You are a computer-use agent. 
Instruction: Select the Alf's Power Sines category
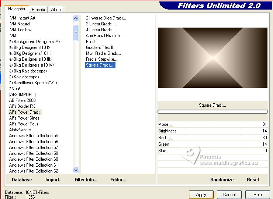(24, 118)
